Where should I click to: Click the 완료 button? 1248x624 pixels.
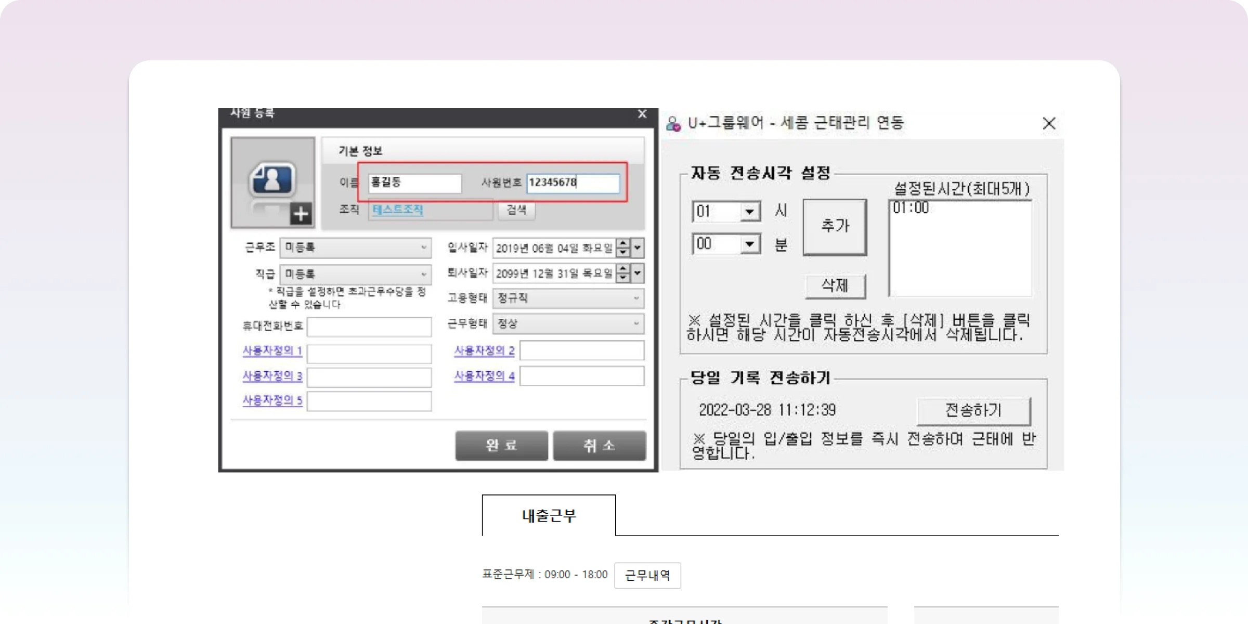pos(501,445)
